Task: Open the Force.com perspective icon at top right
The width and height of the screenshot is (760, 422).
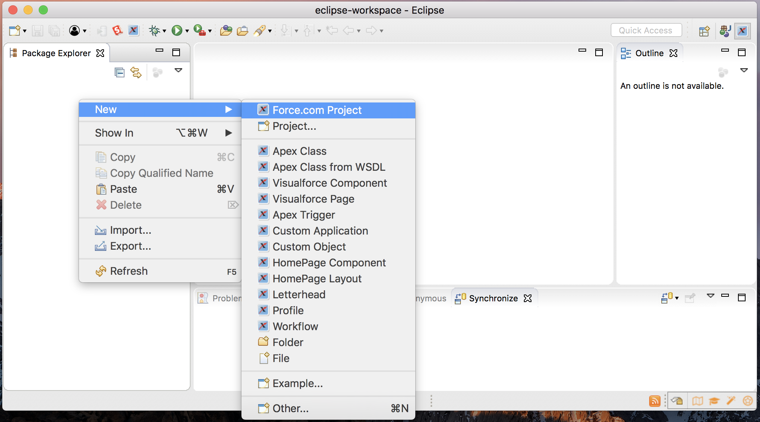Action: tap(742, 30)
